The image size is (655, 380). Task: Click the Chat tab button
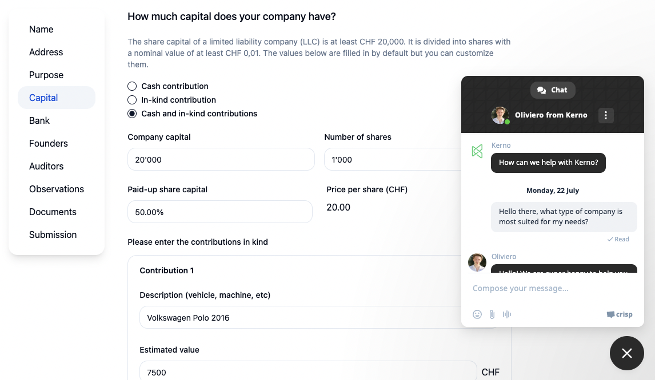[553, 90]
